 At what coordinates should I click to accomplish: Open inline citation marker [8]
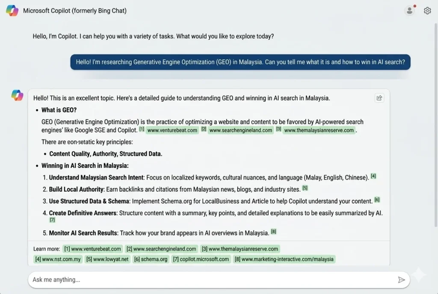pos(274,232)
